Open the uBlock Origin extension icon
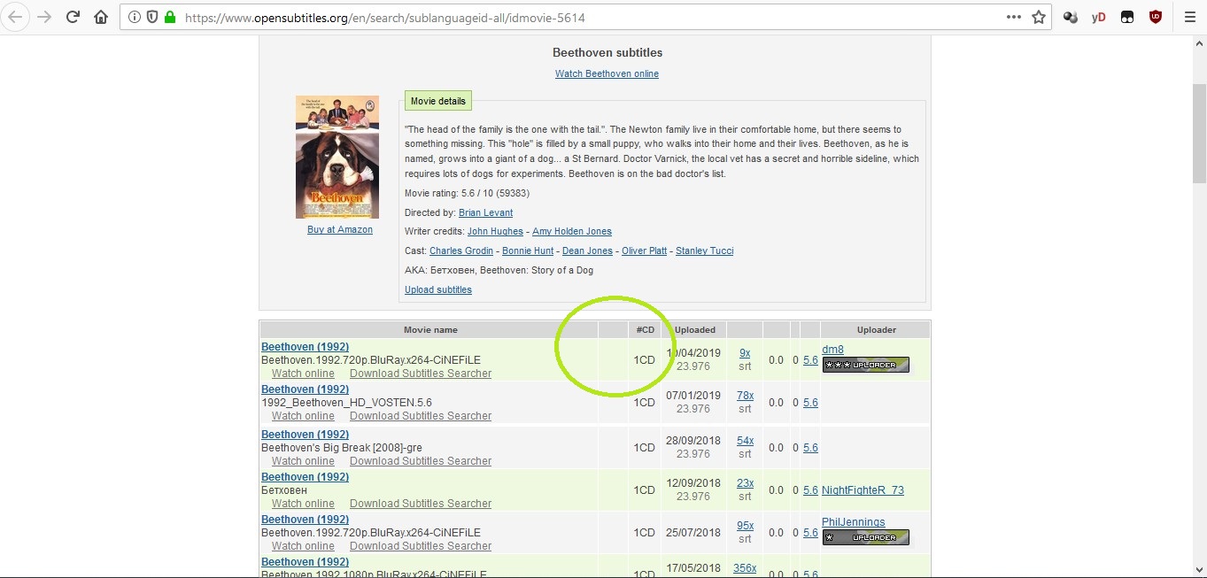 click(1156, 17)
